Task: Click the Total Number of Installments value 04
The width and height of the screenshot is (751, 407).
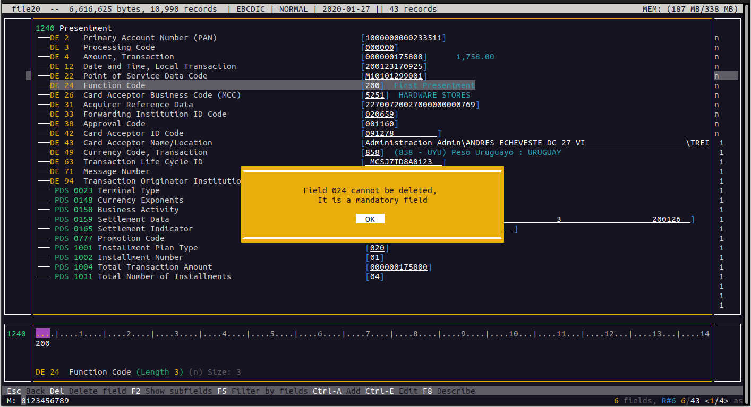Action: point(375,276)
